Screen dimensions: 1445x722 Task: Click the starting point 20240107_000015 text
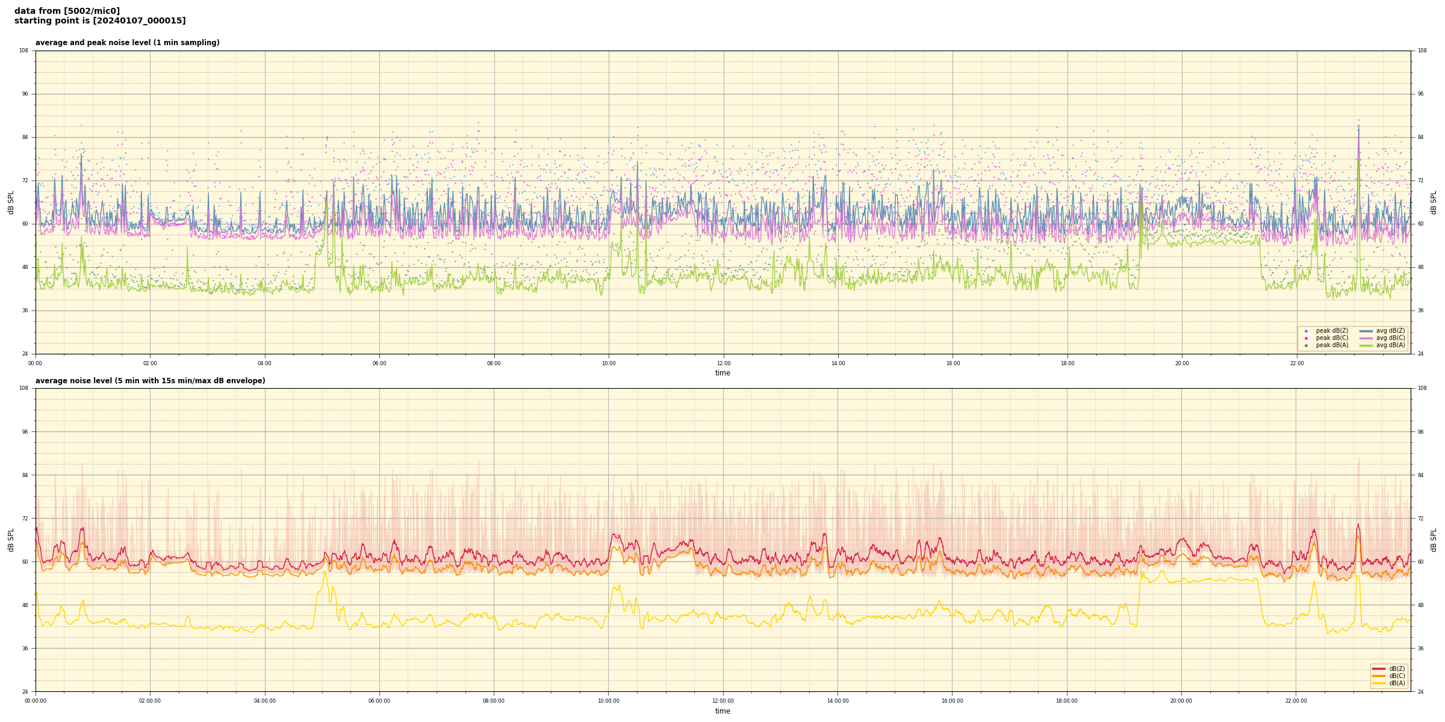tap(100, 21)
